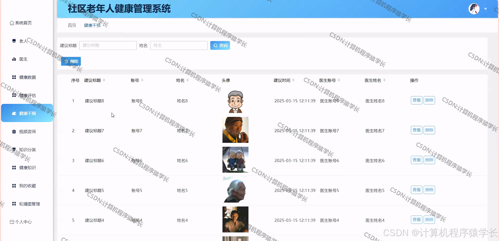Click the grid icon beside 轮播图管理
Image resolution: width=499 pixels, height=241 pixels.
click(14, 204)
